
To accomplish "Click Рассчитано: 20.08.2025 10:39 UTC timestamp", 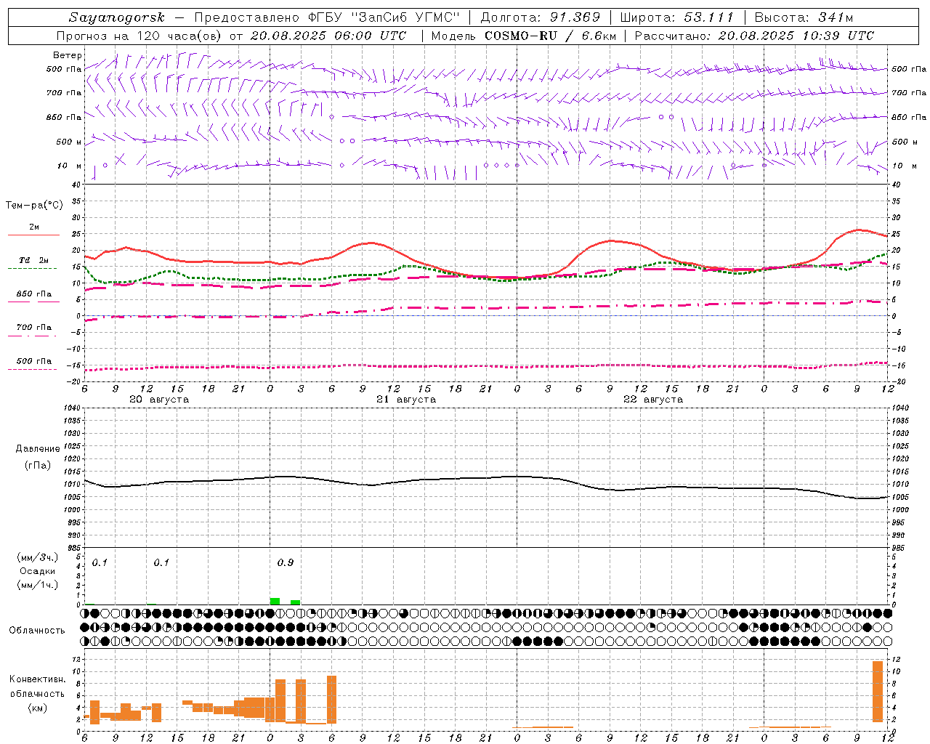I will pos(754,36).
